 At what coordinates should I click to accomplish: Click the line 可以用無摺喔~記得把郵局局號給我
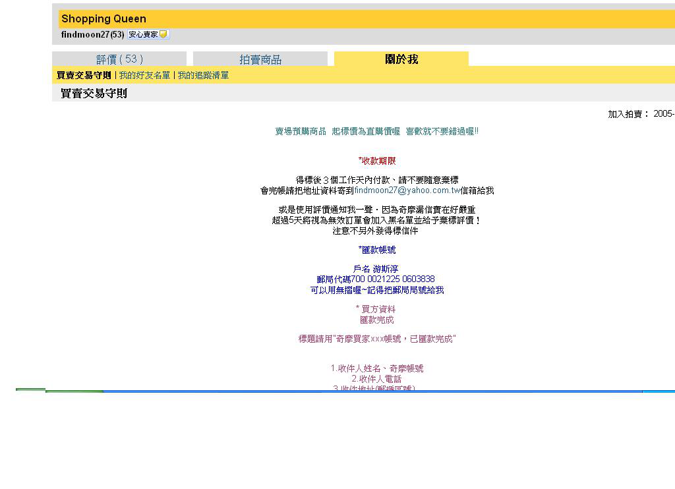click(376, 290)
